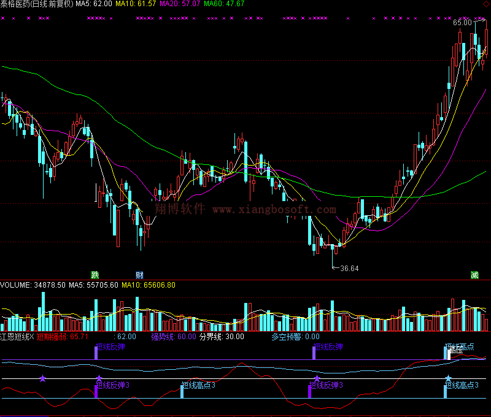Click the blue 财 marker icon
491x417 pixels.
[x=139, y=274]
